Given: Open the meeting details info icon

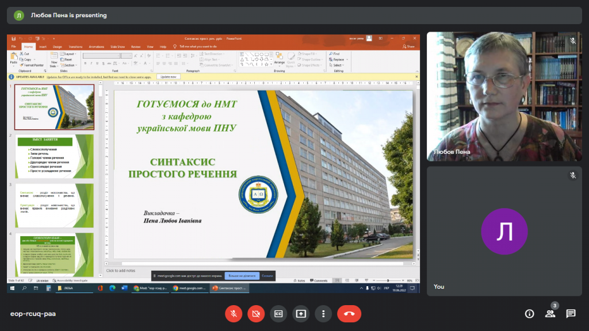Looking at the screenshot, I should click(529, 314).
